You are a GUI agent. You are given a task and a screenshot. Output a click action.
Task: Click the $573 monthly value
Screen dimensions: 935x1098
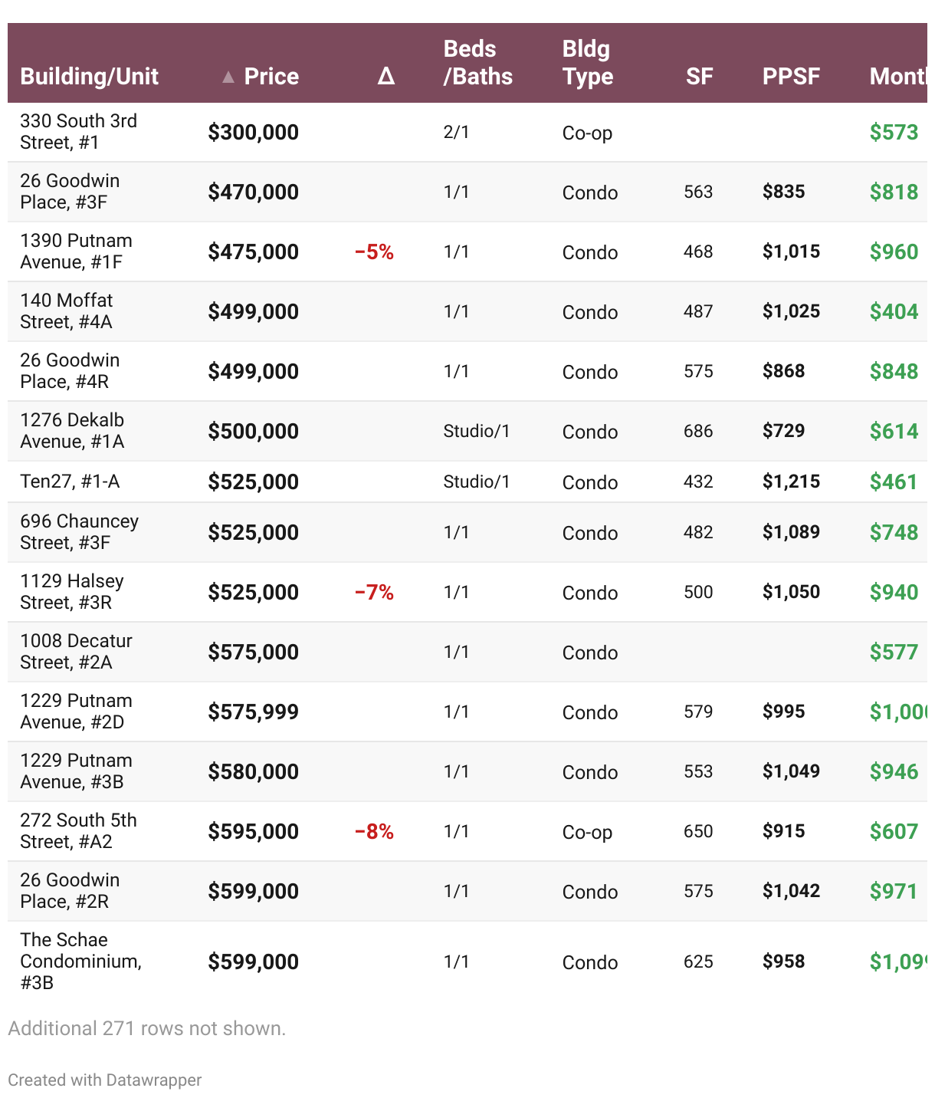pyautogui.click(x=894, y=132)
